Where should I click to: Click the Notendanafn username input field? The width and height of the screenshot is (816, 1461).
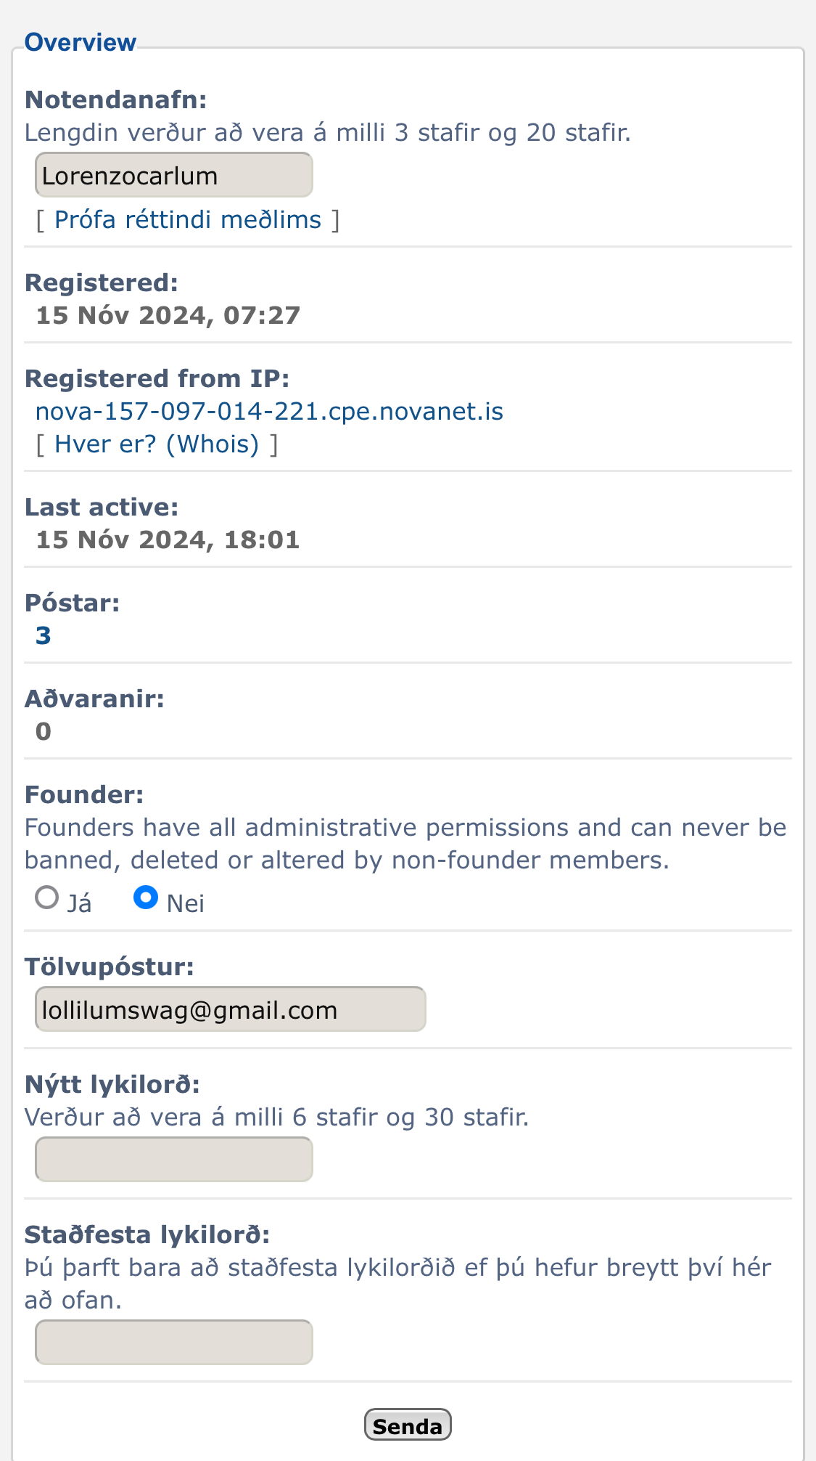(x=173, y=175)
